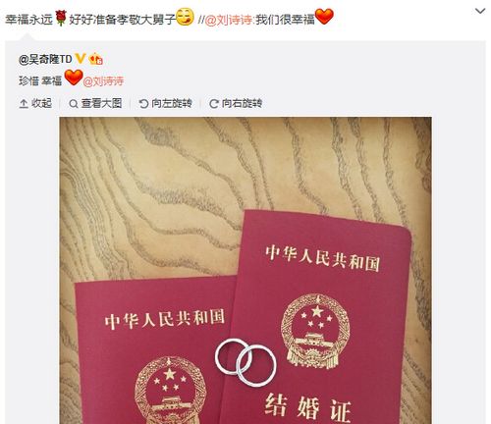Click the upward arrow collapse icon
Screen dimensions: 491x424
coord(24,104)
